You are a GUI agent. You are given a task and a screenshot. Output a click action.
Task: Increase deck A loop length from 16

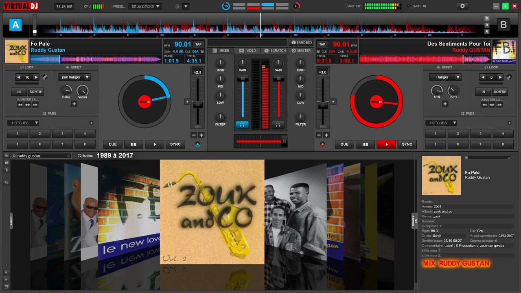tap(36, 77)
